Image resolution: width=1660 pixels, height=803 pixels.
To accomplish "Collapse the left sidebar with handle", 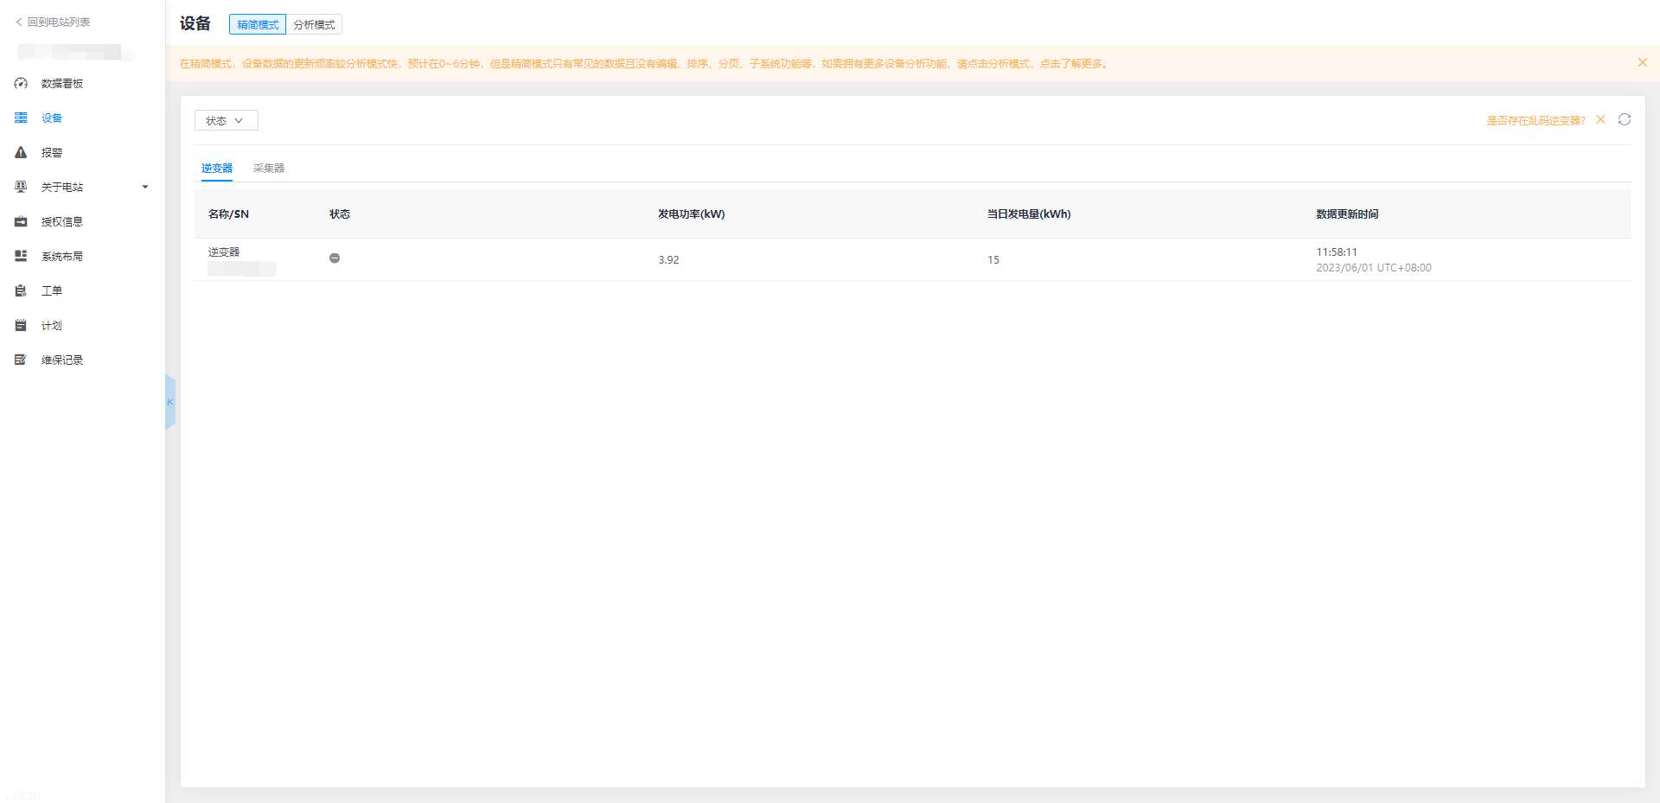I will tap(170, 402).
